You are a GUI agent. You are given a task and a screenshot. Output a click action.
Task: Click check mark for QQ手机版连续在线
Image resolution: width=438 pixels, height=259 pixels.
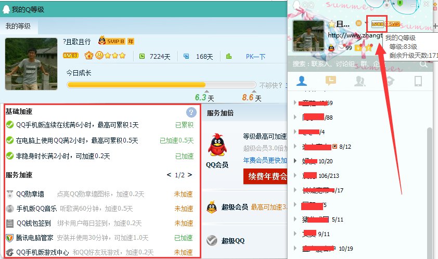tap(10, 125)
